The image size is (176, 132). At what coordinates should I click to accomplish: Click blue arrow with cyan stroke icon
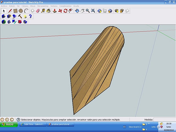coord(14,22)
